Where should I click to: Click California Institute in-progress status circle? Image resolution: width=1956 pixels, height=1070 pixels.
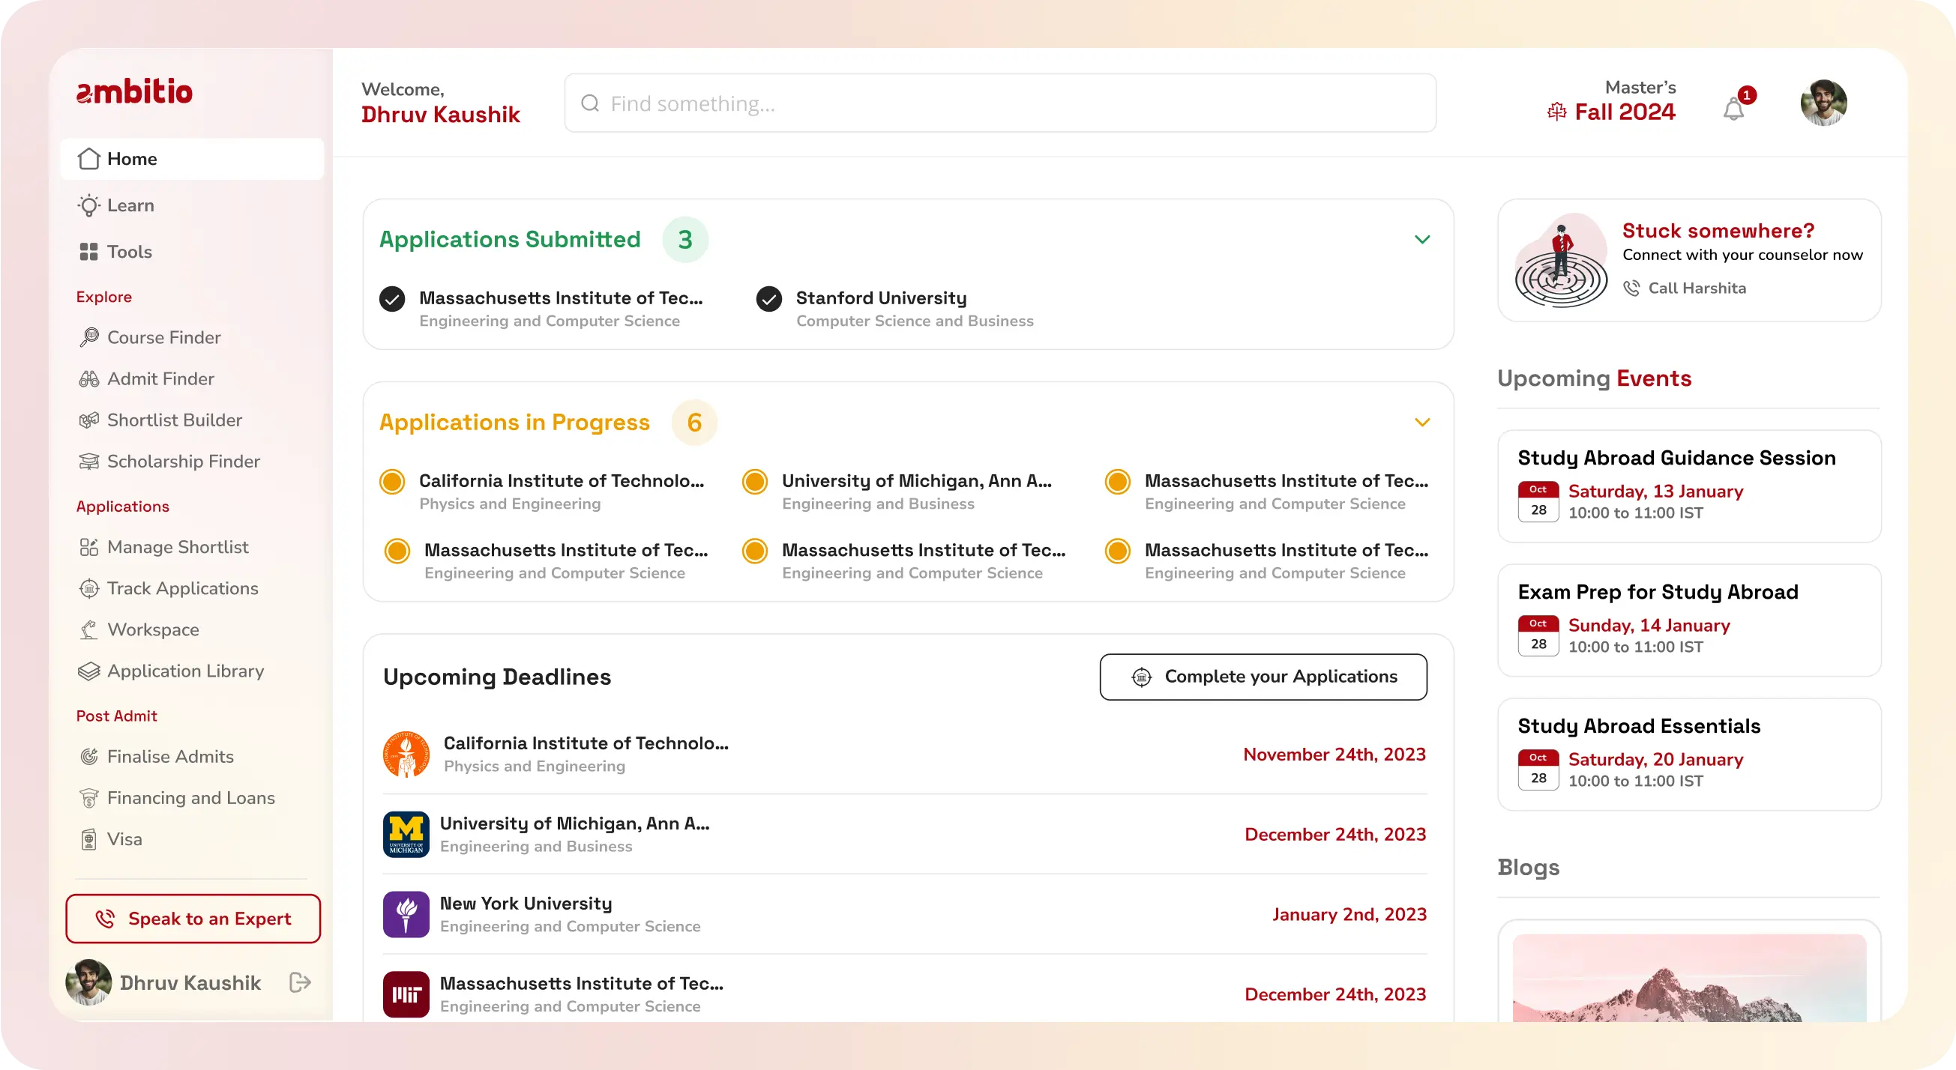pyautogui.click(x=392, y=481)
